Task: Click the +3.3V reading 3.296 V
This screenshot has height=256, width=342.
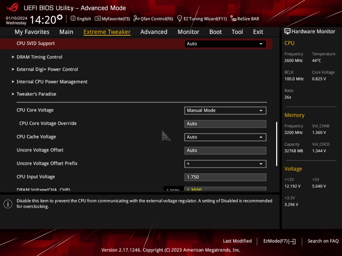Action: tap(291, 204)
